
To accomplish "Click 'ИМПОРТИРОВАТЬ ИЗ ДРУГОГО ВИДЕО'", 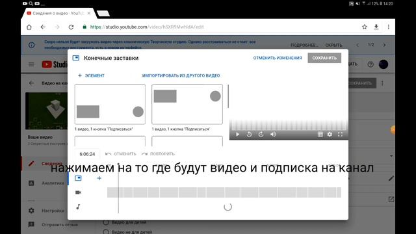I will (181, 75).
